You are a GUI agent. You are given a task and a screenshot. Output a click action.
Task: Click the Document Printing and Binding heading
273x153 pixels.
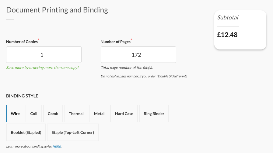point(57,10)
